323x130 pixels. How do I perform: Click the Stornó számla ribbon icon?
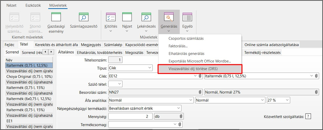click(36, 17)
